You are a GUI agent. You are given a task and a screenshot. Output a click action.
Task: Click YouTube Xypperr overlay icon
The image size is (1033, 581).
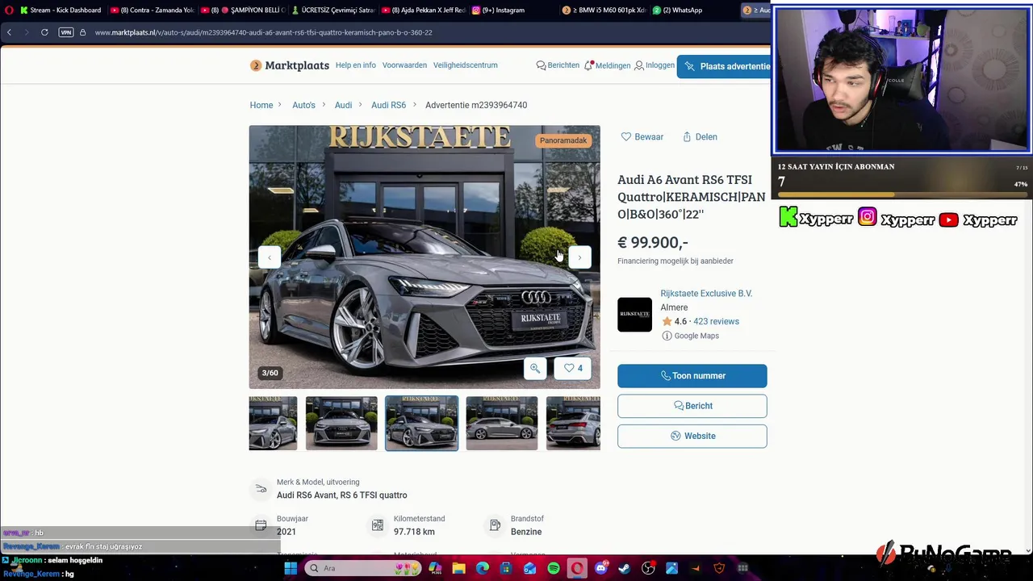click(949, 219)
